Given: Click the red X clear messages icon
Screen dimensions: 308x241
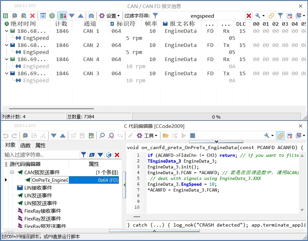Looking at the screenshot, I should coord(32,16).
